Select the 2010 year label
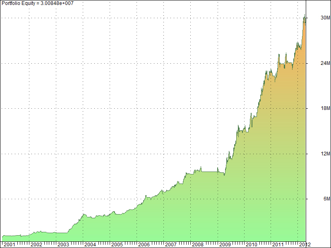The height and width of the screenshot is (248, 331). (x=252, y=244)
